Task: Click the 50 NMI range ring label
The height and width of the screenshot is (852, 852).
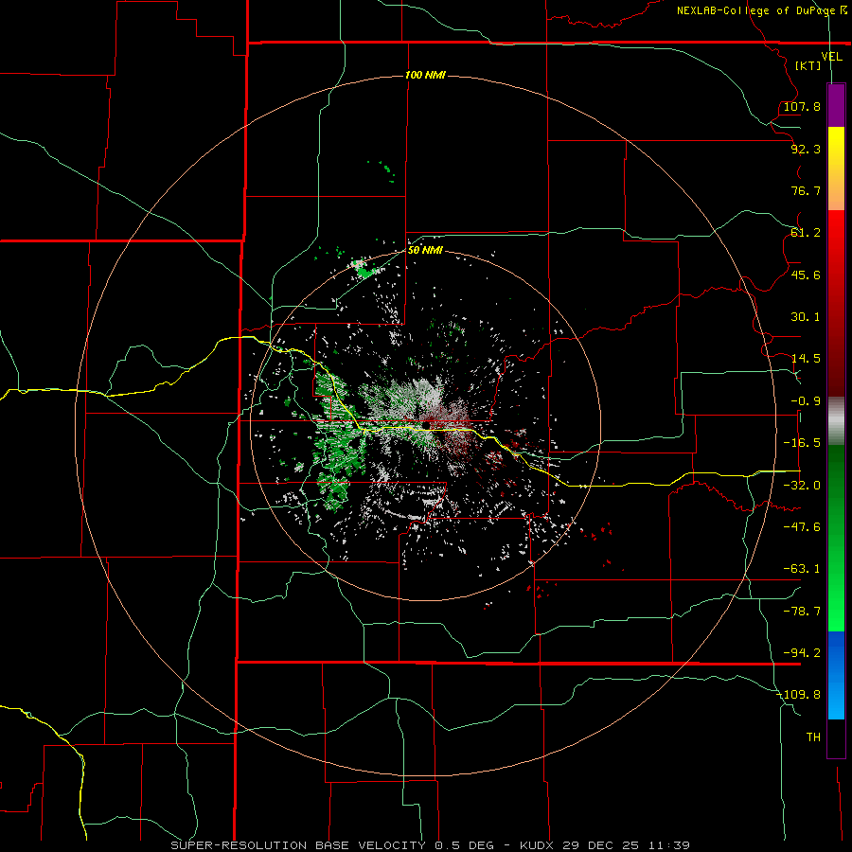Action: tap(425, 251)
